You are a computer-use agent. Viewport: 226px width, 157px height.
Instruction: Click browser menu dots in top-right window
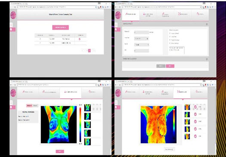pos(215,7)
